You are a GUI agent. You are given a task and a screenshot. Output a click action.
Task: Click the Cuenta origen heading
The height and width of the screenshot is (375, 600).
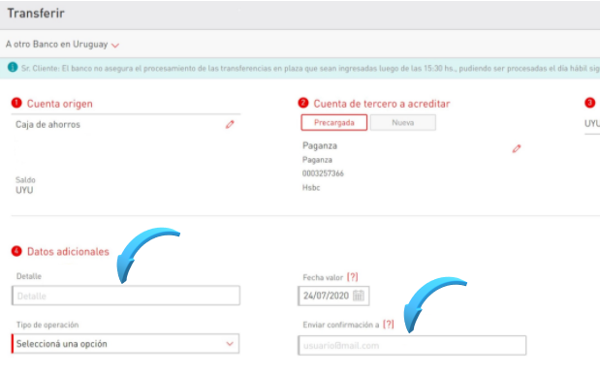60,104
